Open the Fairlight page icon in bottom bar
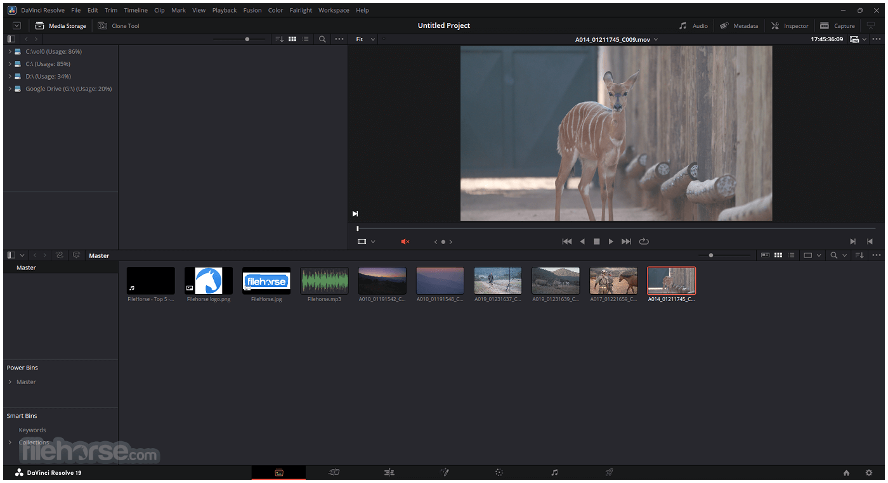 click(554, 472)
